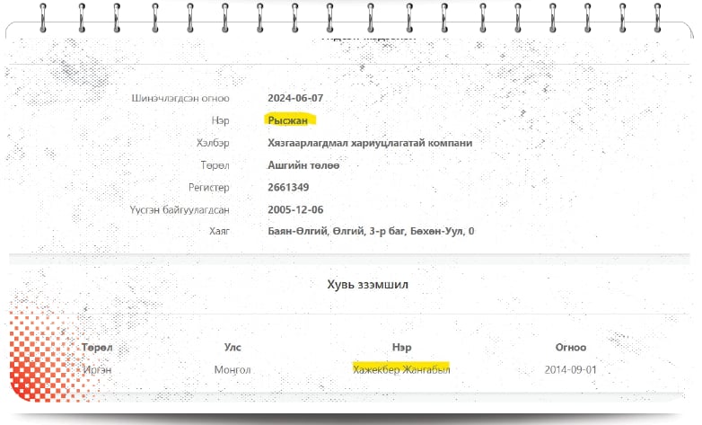Image resolution: width=702 pixels, height=425 pixels.
Task: Click the 'Шинэчлэгдсэн огноо' label
Action: [180, 98]
